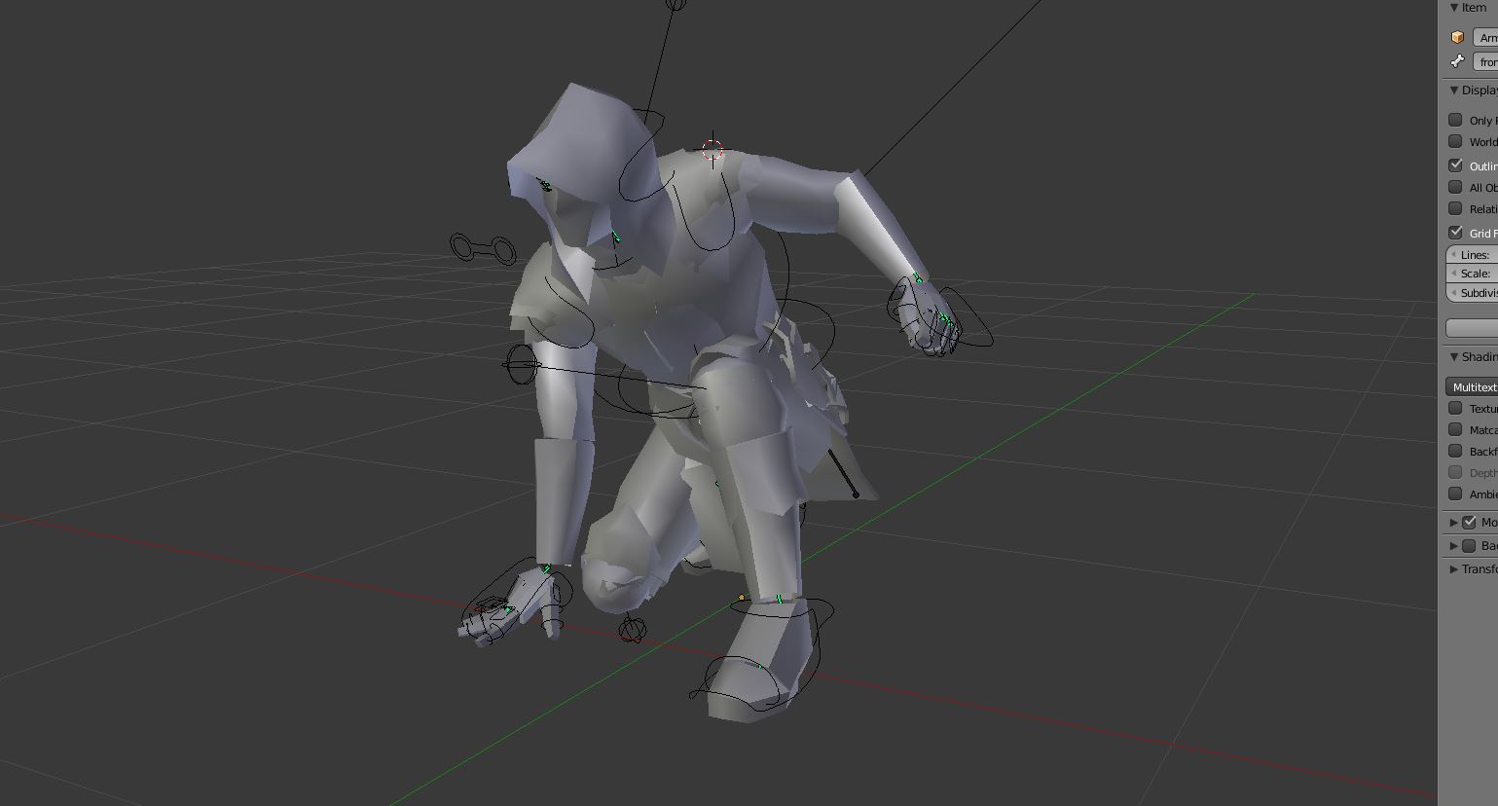Click the bone name field in Item panel
The width and height of the screenshot is (1498, 806).
(x=1485, y=61)
